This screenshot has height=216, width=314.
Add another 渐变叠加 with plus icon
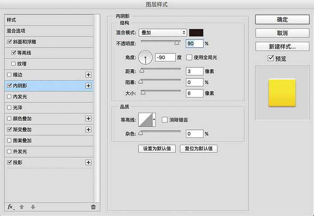pos(89,129)
